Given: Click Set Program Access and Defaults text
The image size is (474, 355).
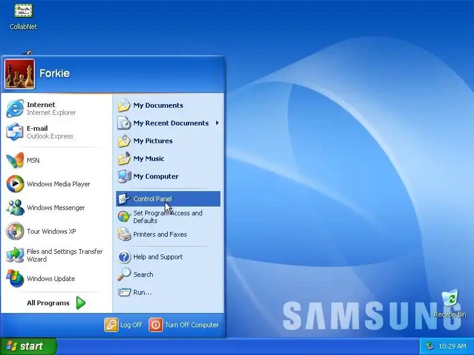Looking at the screenshot, I should point(168,217).
